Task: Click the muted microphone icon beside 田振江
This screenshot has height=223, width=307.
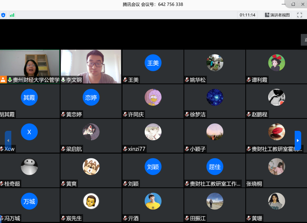Action: (187, 218)
